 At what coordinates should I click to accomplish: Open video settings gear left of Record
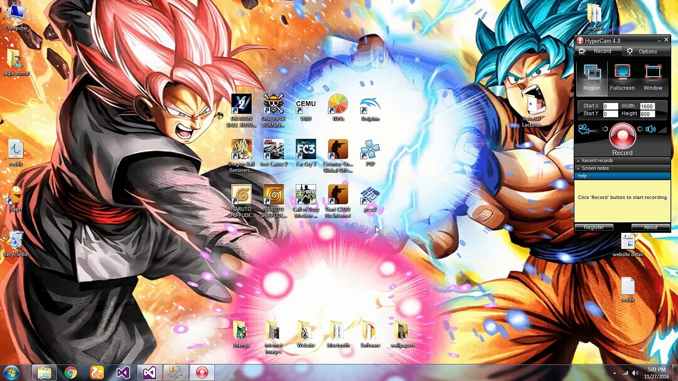(605, 129)
